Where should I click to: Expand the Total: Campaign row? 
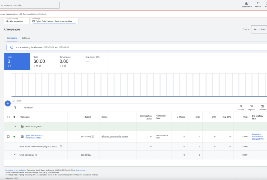pyautogui.click(x=15, y=155)
